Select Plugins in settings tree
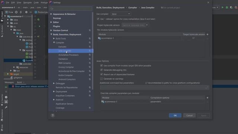This screenshot has width=238, height=134. pos(57,26)
